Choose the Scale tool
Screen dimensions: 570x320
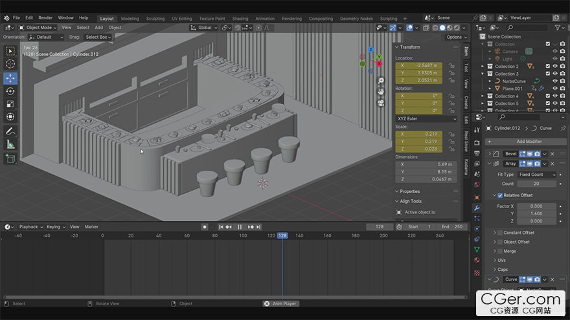point(10,104)
